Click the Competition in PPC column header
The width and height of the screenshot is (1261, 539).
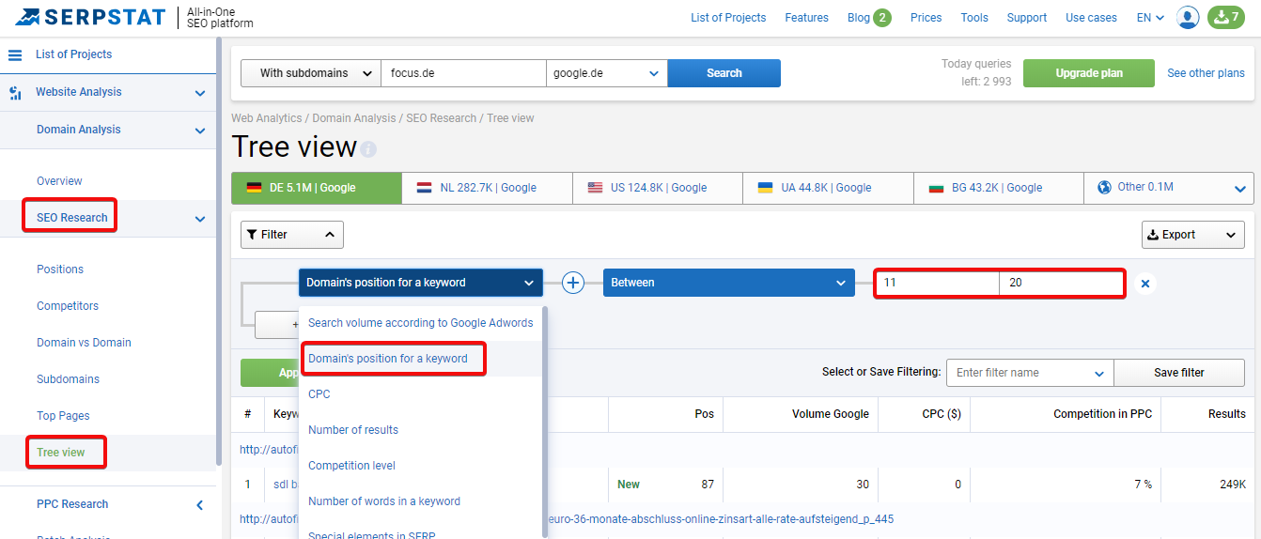[x=1102, y=414]
